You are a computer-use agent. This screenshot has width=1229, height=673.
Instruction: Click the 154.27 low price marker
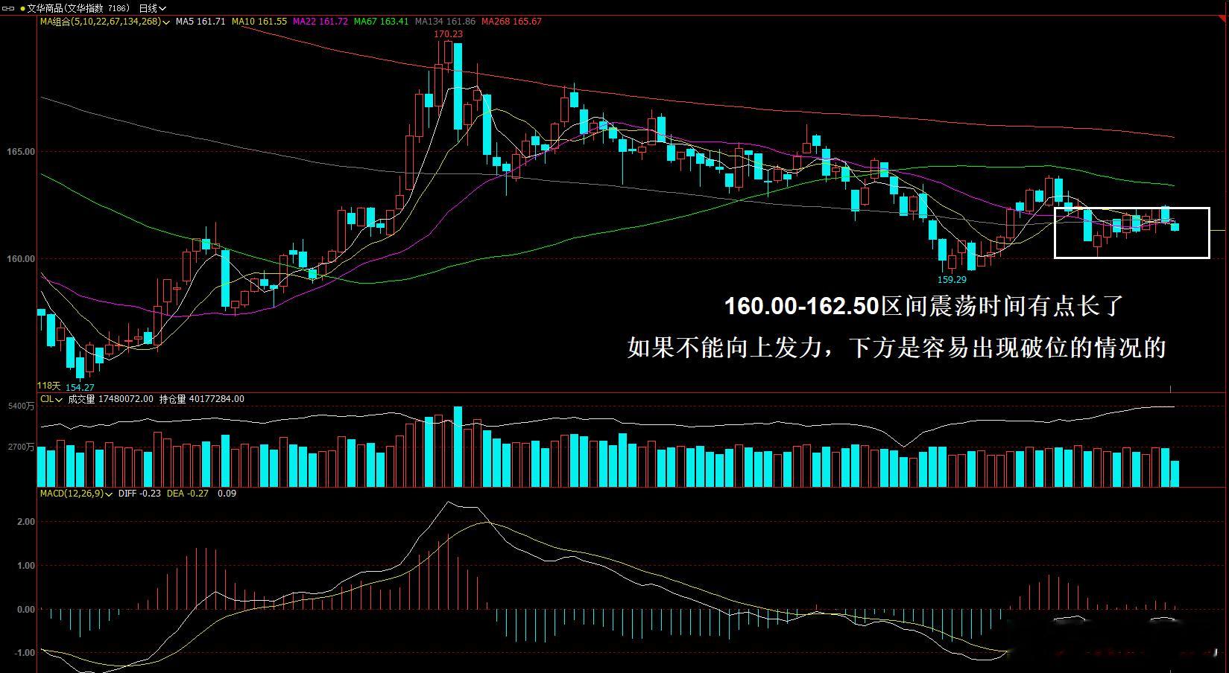pos(80,388)
